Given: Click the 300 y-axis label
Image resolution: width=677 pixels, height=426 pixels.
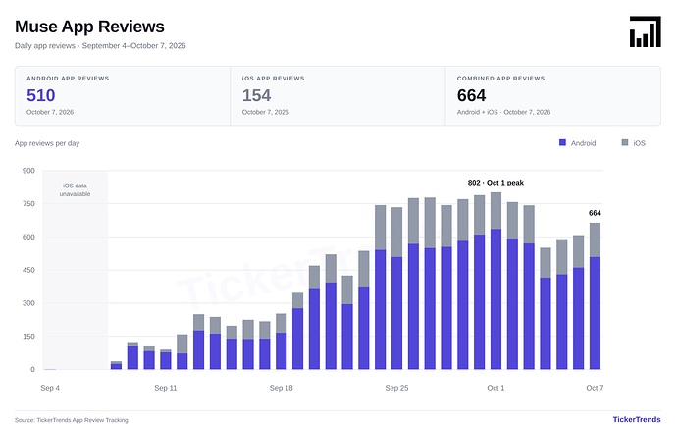Looking at the screenshot, I should pos(28,303).
